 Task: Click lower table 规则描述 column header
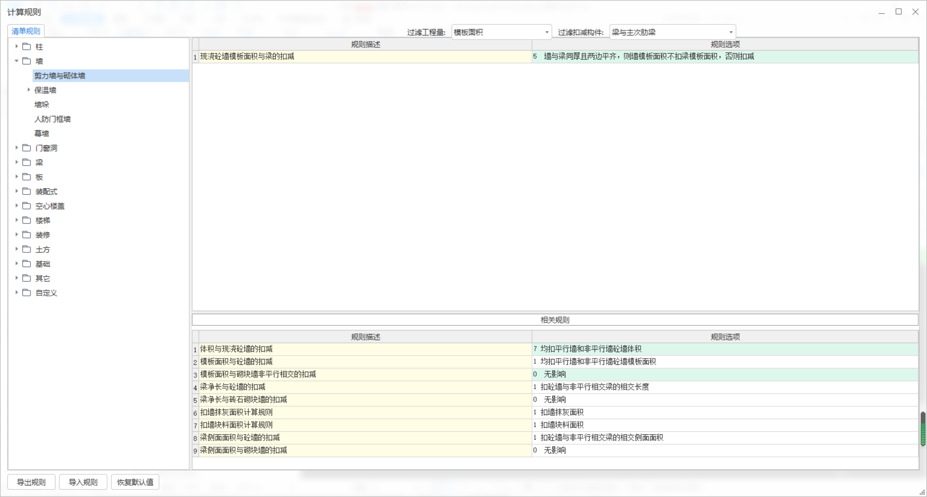[365, 337]
